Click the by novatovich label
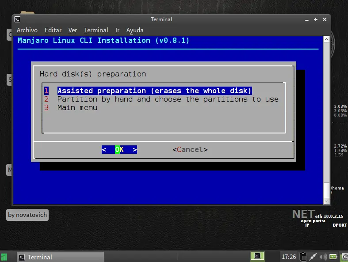 pos(27,215)
